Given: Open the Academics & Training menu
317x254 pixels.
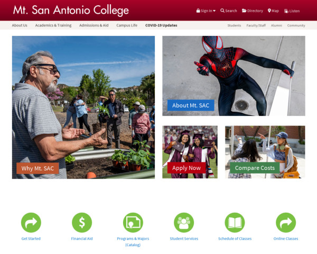Looking at the screenshot, I should coord(53,25).
